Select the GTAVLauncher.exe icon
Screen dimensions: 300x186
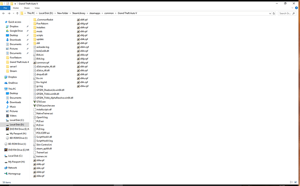(x=35, y=106)
